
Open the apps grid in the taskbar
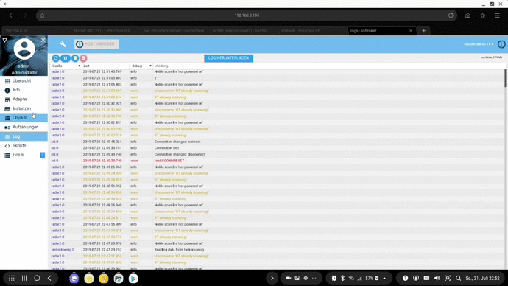coord(12,278)
